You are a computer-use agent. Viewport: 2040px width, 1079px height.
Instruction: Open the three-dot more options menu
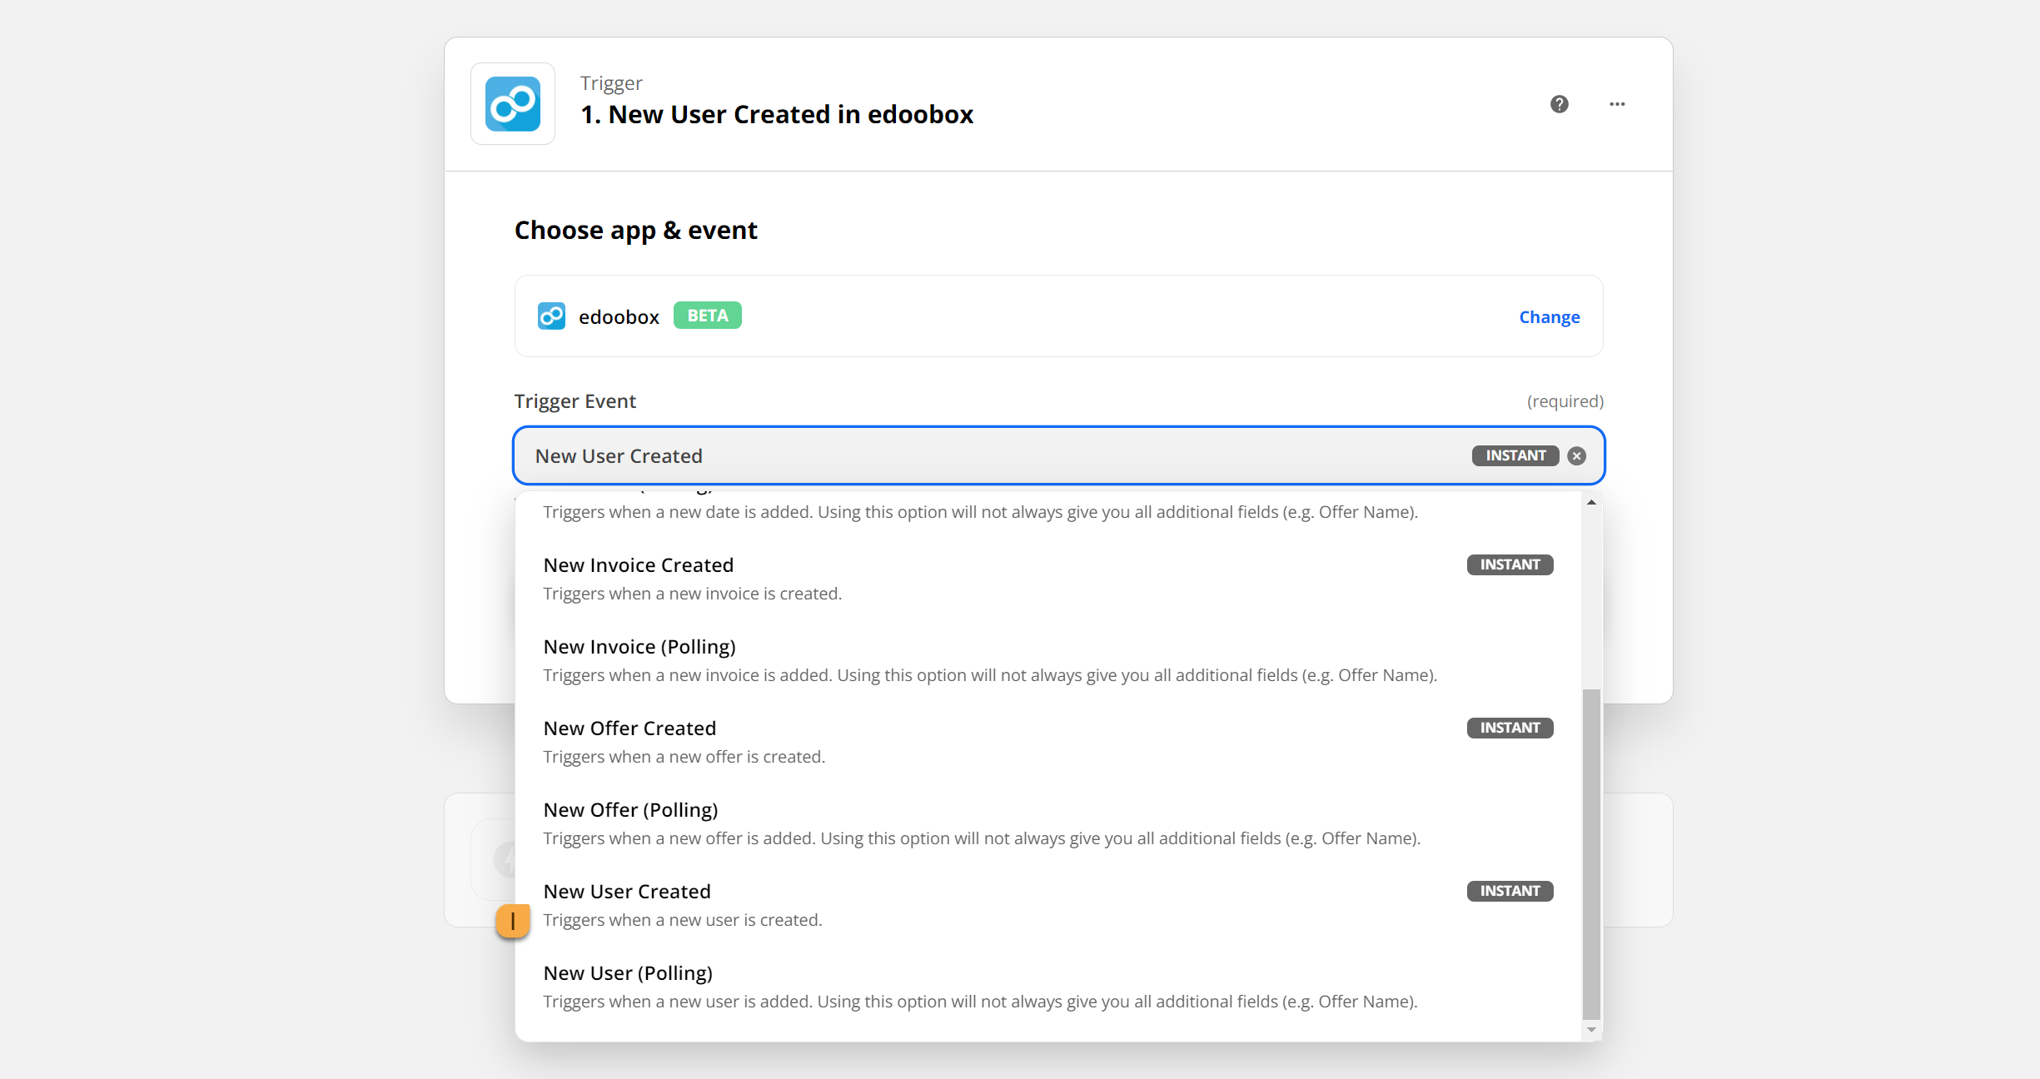(1617, 104)
